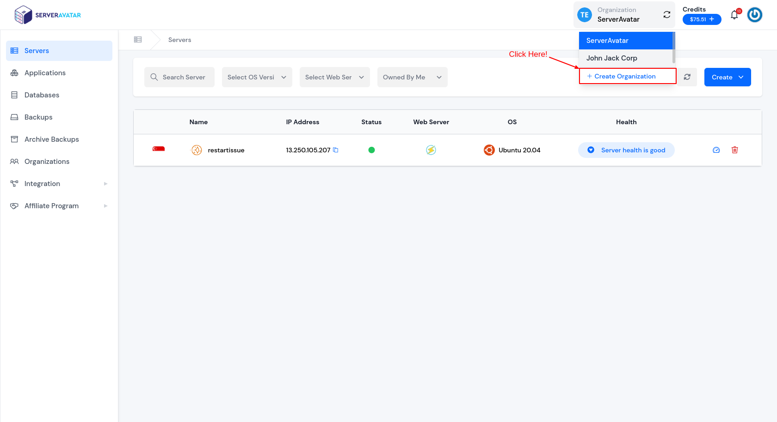Click the Status column header
777x422 pixels.
tap(371, 122)
